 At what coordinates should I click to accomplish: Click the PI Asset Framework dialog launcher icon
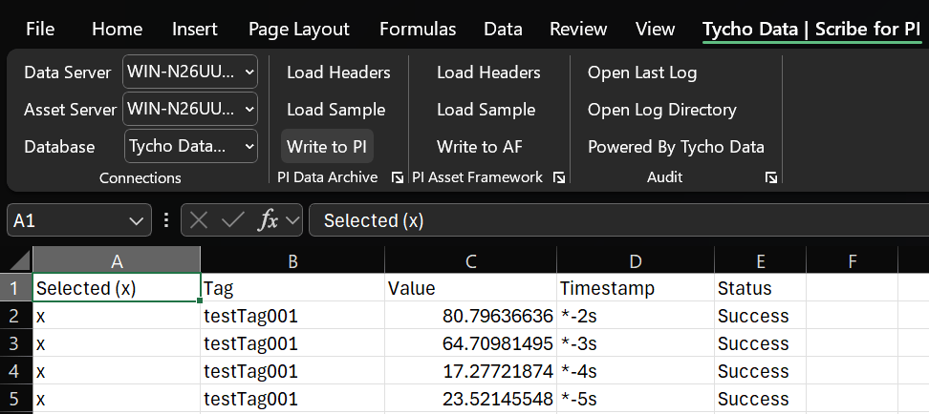(x=559, y=177)
